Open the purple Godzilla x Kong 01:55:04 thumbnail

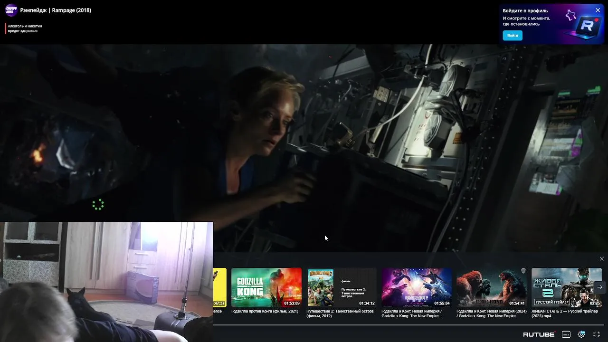[417, 287]
